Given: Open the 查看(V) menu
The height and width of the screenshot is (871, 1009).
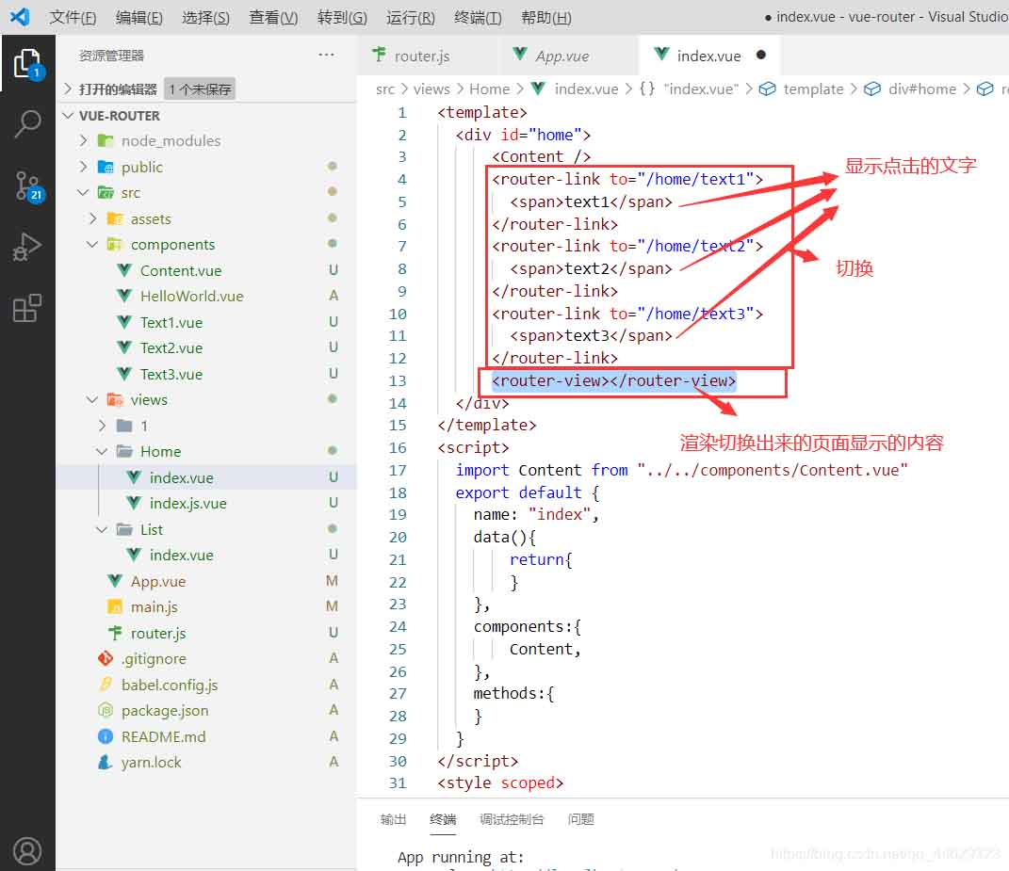Looking at the screenshot, I should point(273,17).
